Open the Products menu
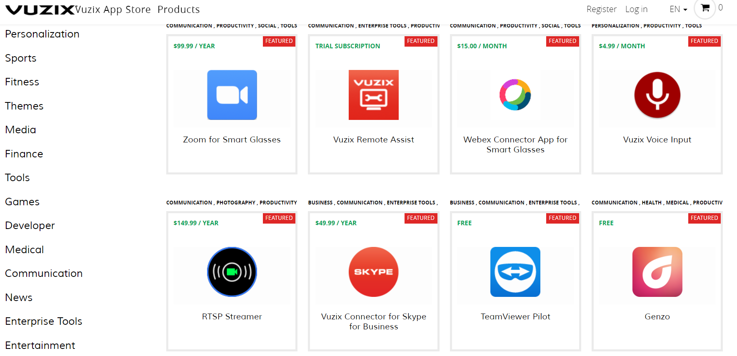The height and width of the screenshot is (356, 737). pos(179,9)
